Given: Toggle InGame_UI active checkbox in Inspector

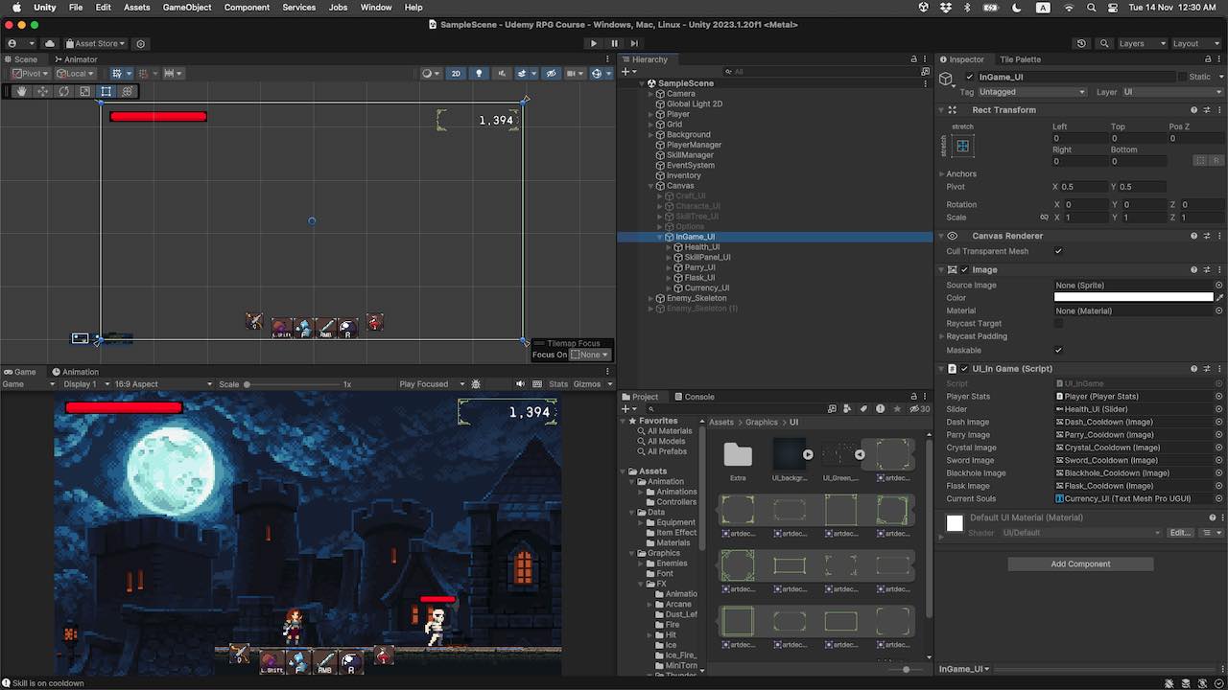Looking at the screenshot, I should pyautogui.click(x=969, y=77).
